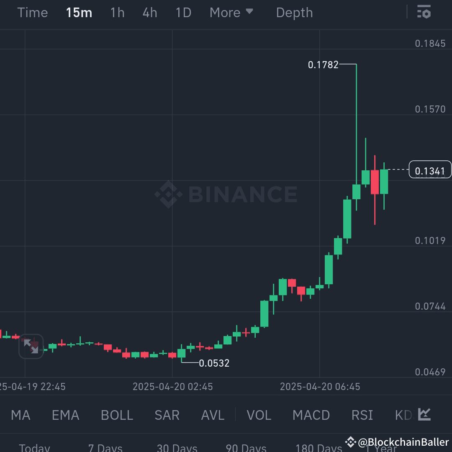452x452 pixels.
Task: Enable the VOL volume indicator
Action: pos(259,415)
